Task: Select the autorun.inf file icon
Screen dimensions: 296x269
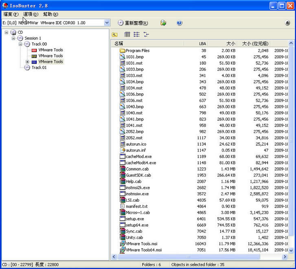Action: (x=123, y=150)
